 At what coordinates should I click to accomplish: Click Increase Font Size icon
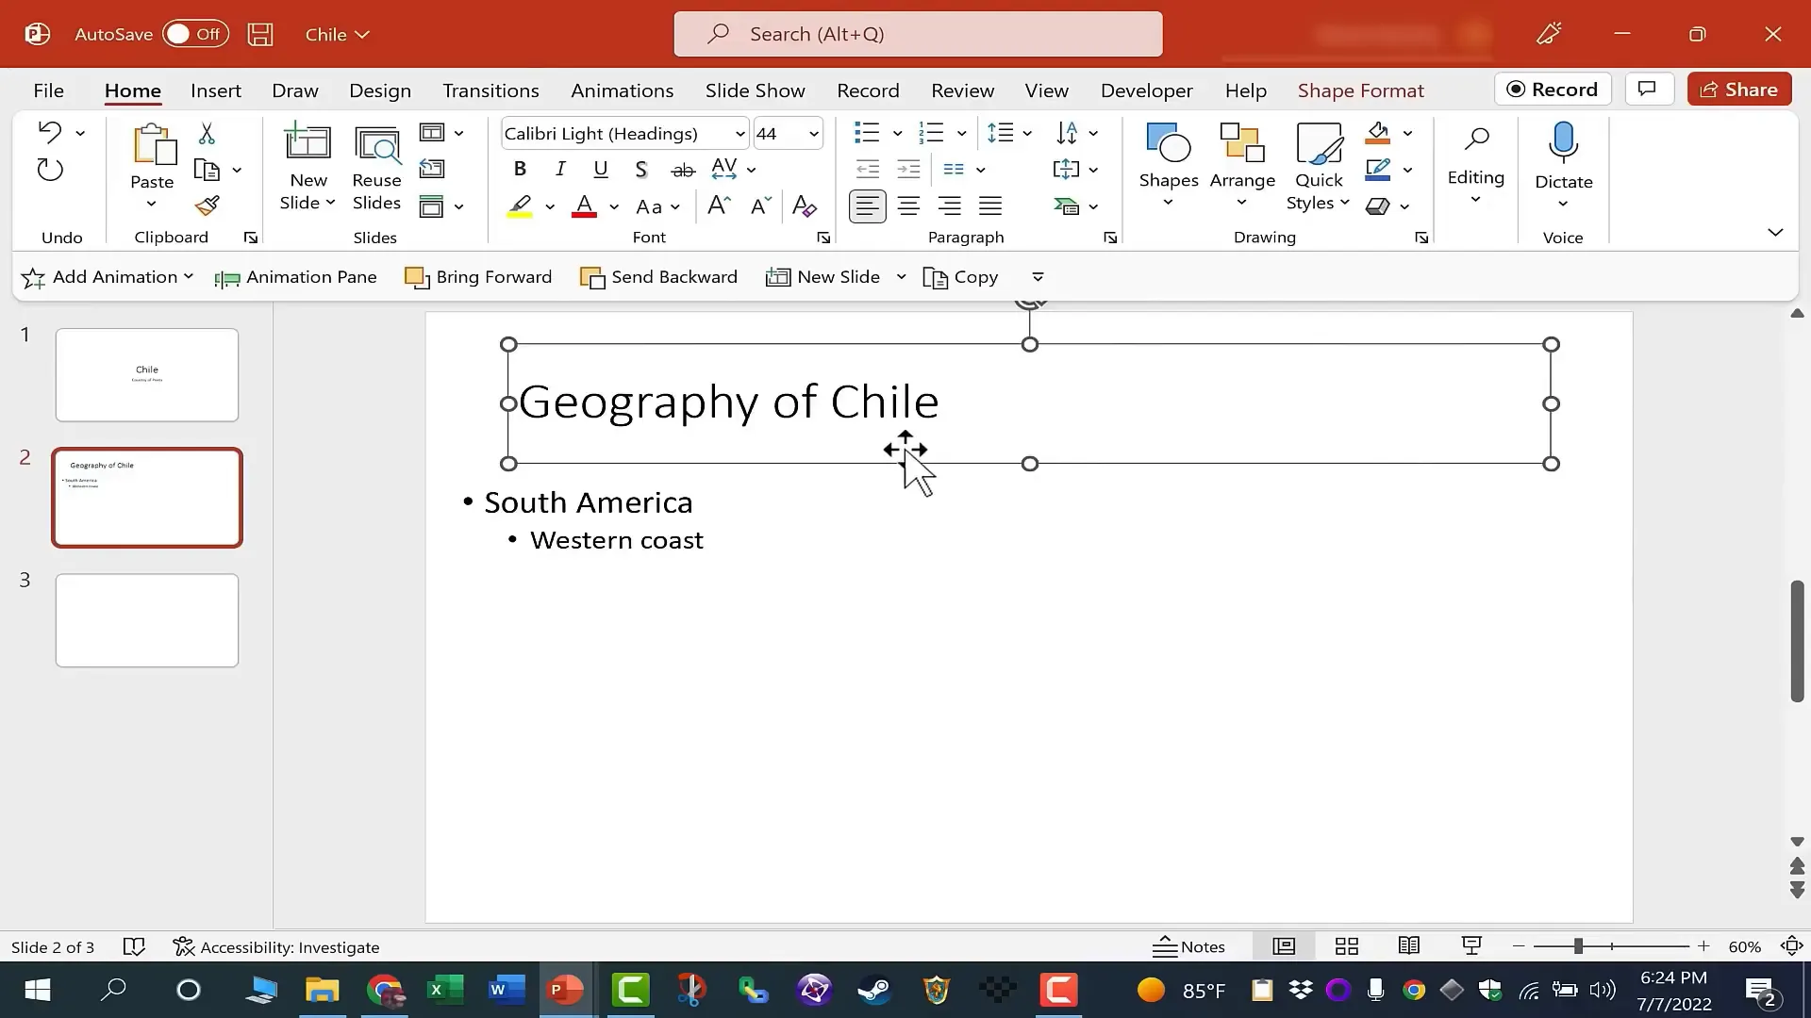click(719, 205)
